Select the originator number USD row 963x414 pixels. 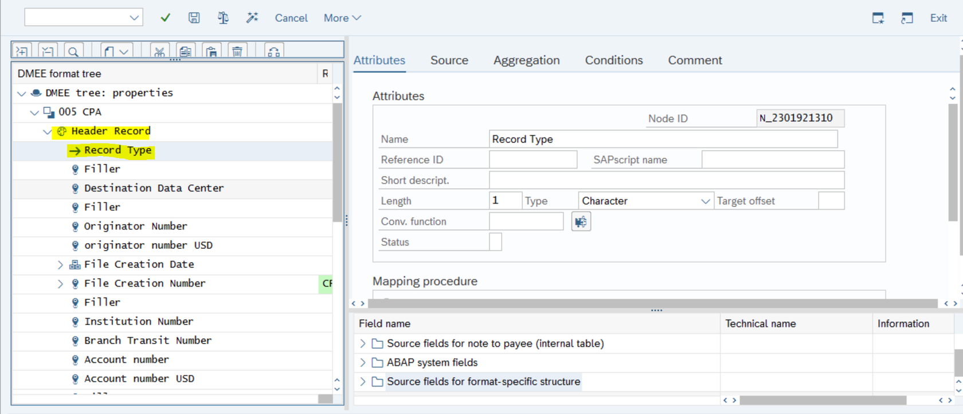click(172, 245)
